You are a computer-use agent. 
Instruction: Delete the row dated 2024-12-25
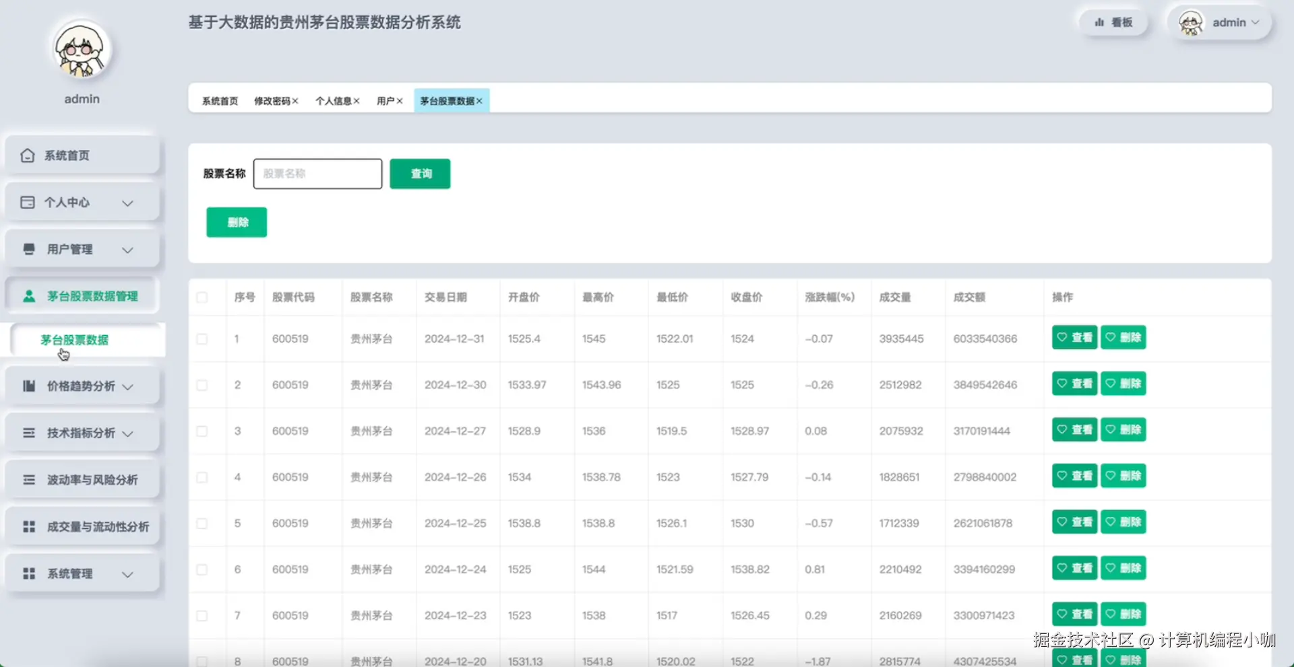(x=1123, y=522)
